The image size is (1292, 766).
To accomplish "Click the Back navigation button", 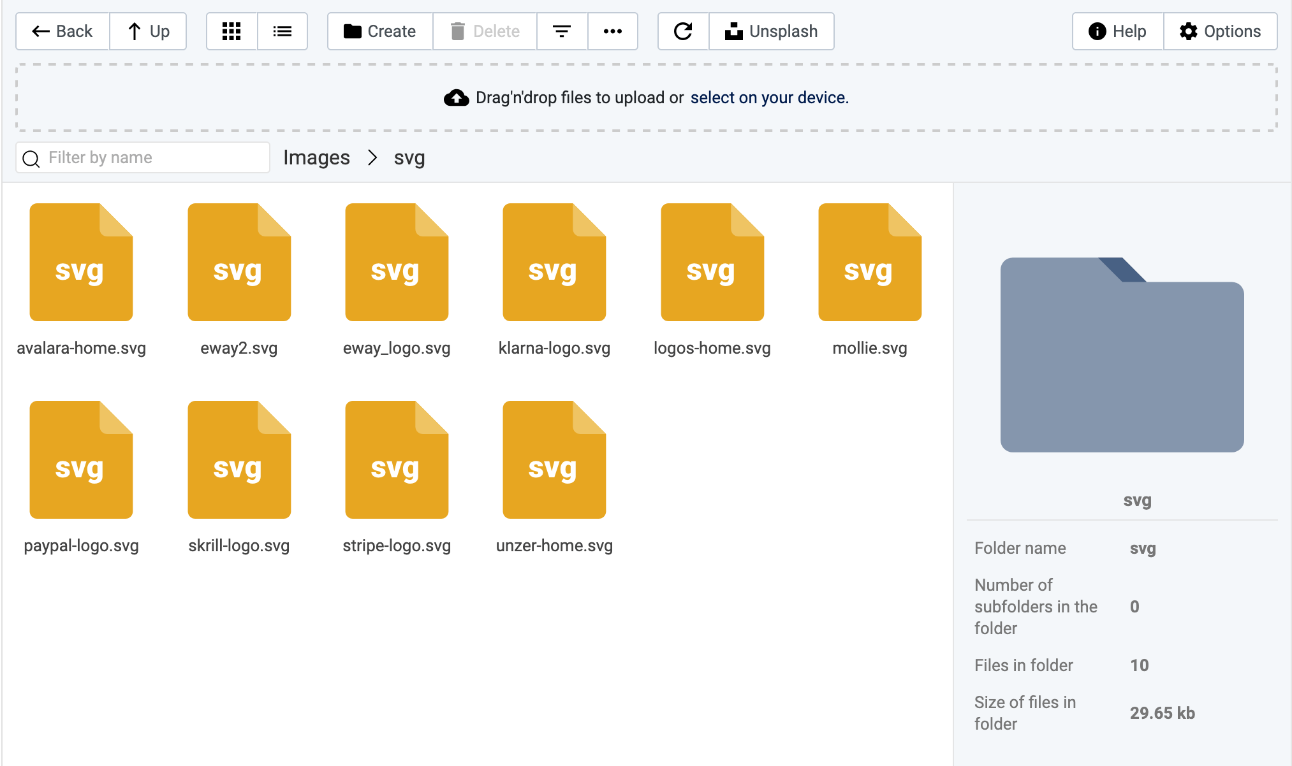I will click(x=62, y=31).
